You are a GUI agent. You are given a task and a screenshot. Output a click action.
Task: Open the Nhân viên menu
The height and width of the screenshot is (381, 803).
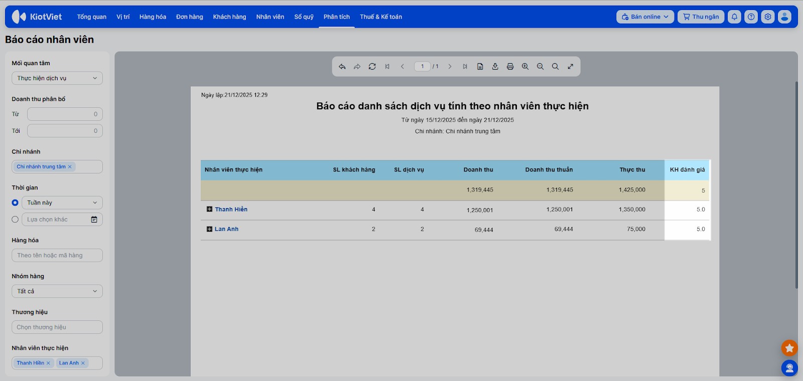coord(270,17)
